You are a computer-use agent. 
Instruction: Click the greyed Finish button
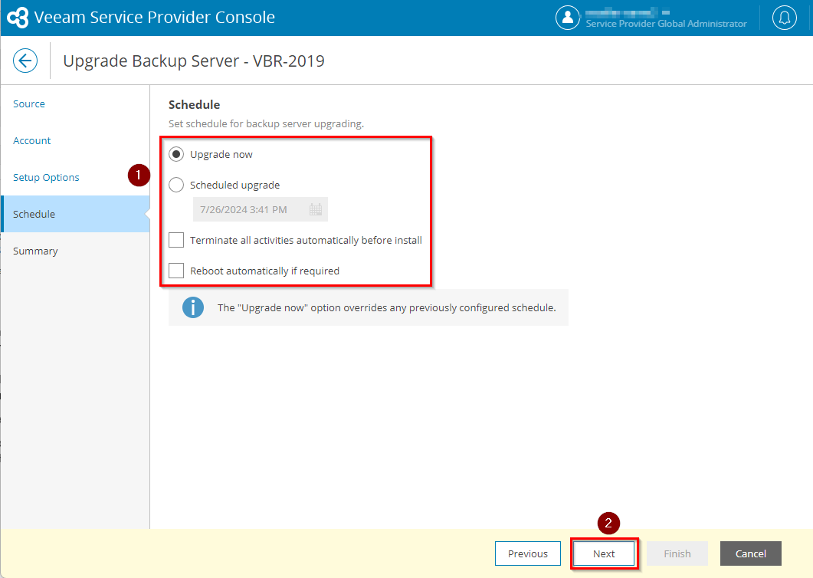coord(677,553)
